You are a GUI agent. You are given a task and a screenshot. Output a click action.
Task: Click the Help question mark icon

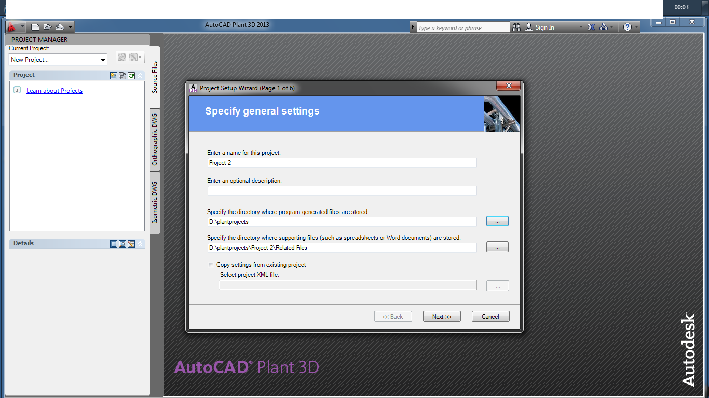628,27
